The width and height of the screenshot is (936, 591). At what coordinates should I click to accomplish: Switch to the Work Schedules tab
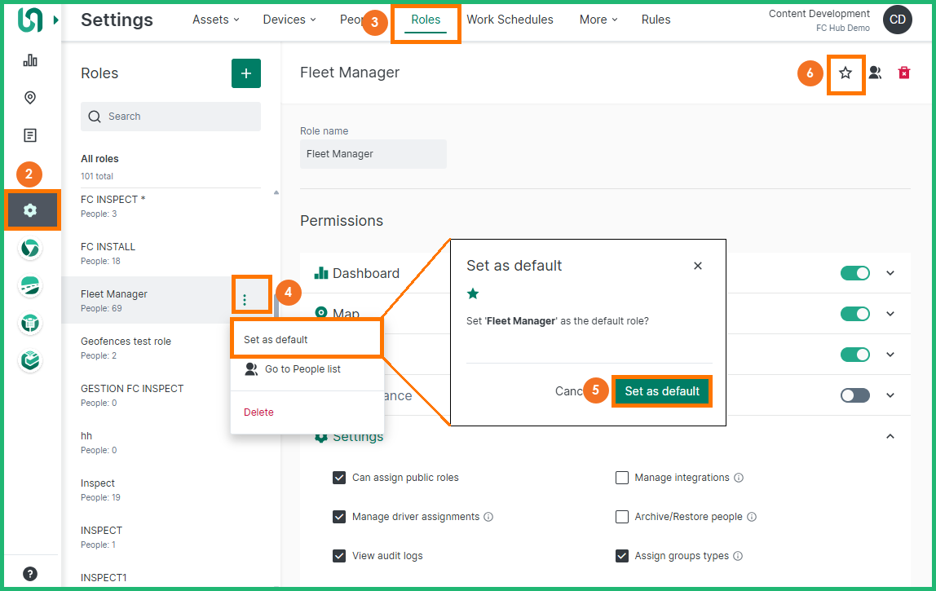tap(510, 20)
